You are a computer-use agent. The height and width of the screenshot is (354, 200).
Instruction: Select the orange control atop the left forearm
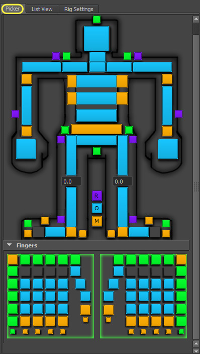(x=27, y=79)
